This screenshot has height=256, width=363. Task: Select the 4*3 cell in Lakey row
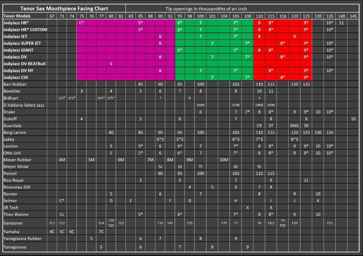tap(160, 139)
